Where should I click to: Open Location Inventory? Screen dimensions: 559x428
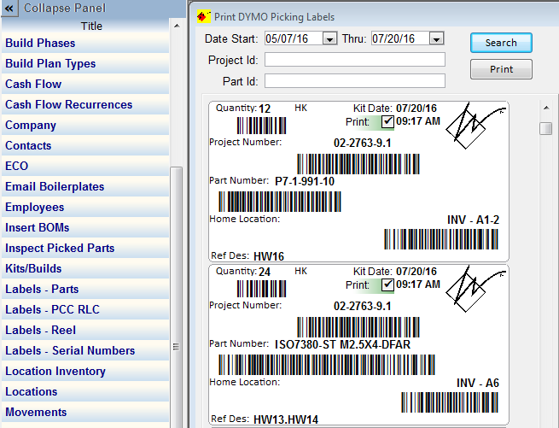pos(85,372)
